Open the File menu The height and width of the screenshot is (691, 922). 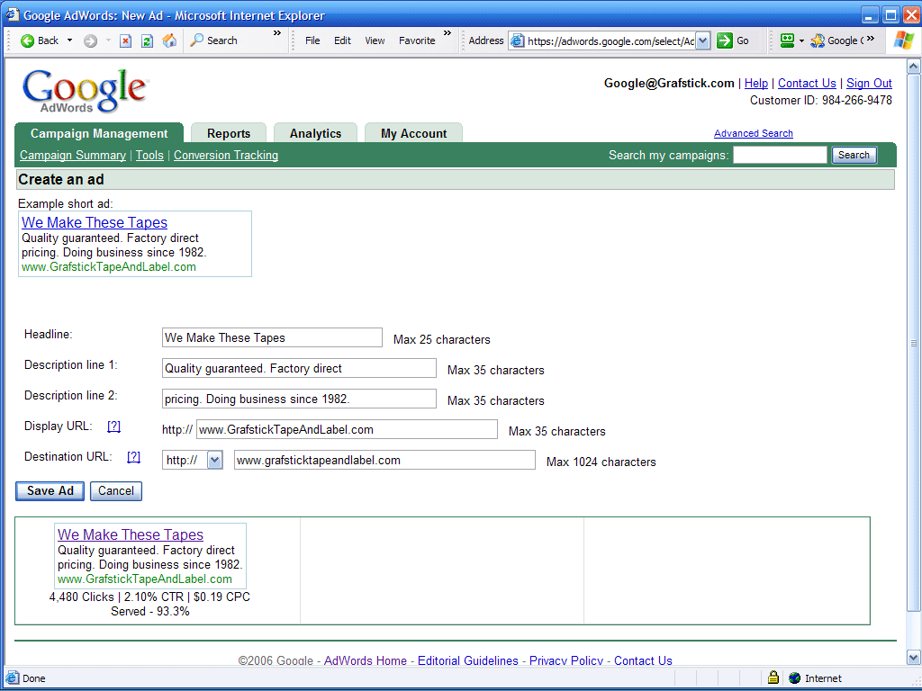[312, 40]
